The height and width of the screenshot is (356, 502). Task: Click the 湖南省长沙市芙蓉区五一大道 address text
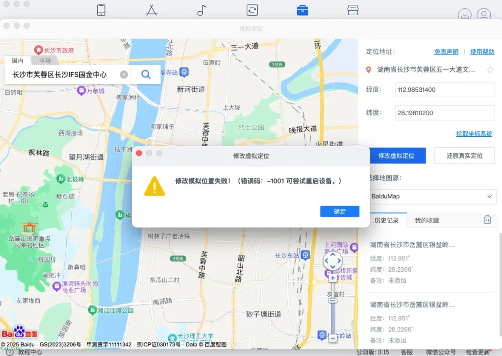(x=426, y=70)
